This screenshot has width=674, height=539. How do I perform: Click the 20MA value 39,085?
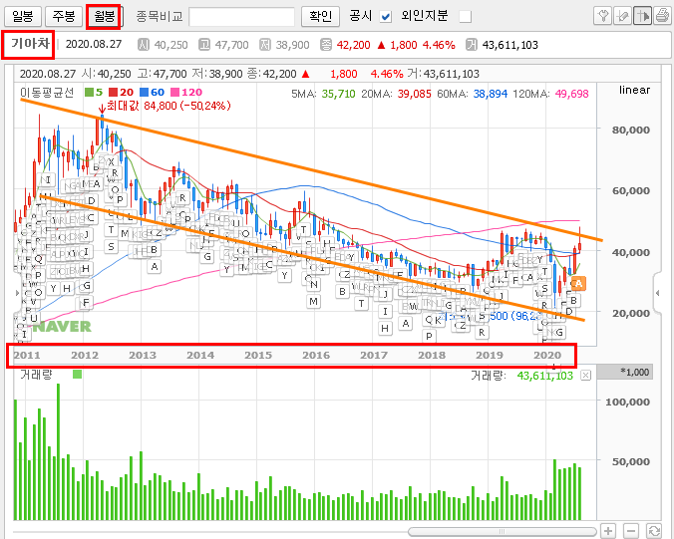pyautogui.click(x=414, y=94)
